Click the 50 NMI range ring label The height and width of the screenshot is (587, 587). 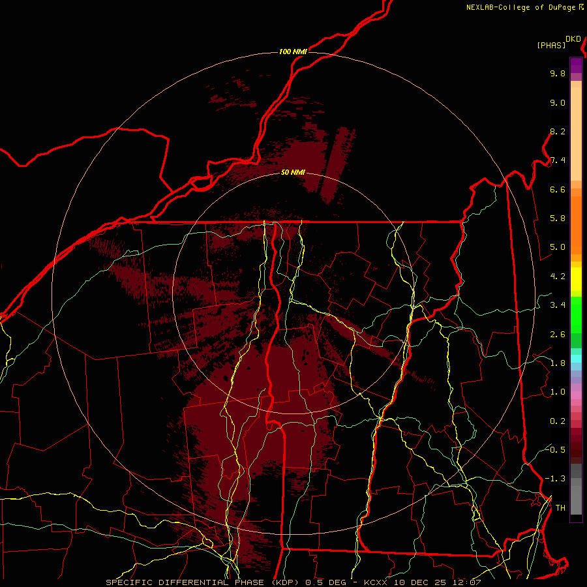click(x=293, y=172)
